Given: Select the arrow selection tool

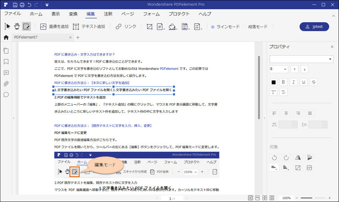Looking at the screenshot, I should [7, 26].
